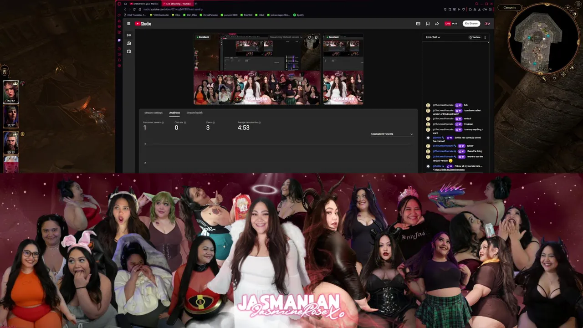583x328 pixels.
Task: Open the Concurrent viewers chart dropdown
Action: [x=392, y=134]
